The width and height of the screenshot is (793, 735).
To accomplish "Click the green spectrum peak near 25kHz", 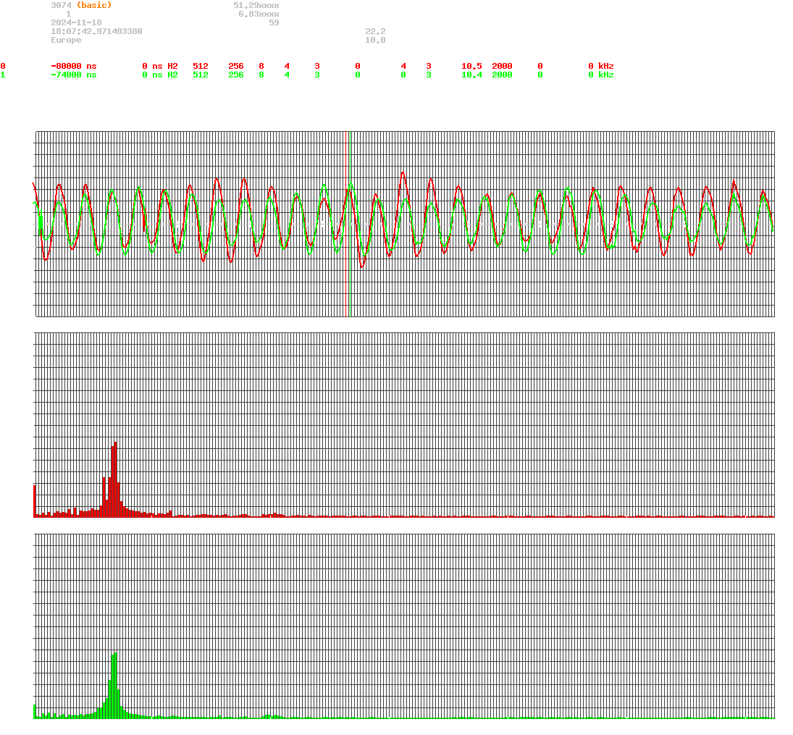I will [114, 681].
